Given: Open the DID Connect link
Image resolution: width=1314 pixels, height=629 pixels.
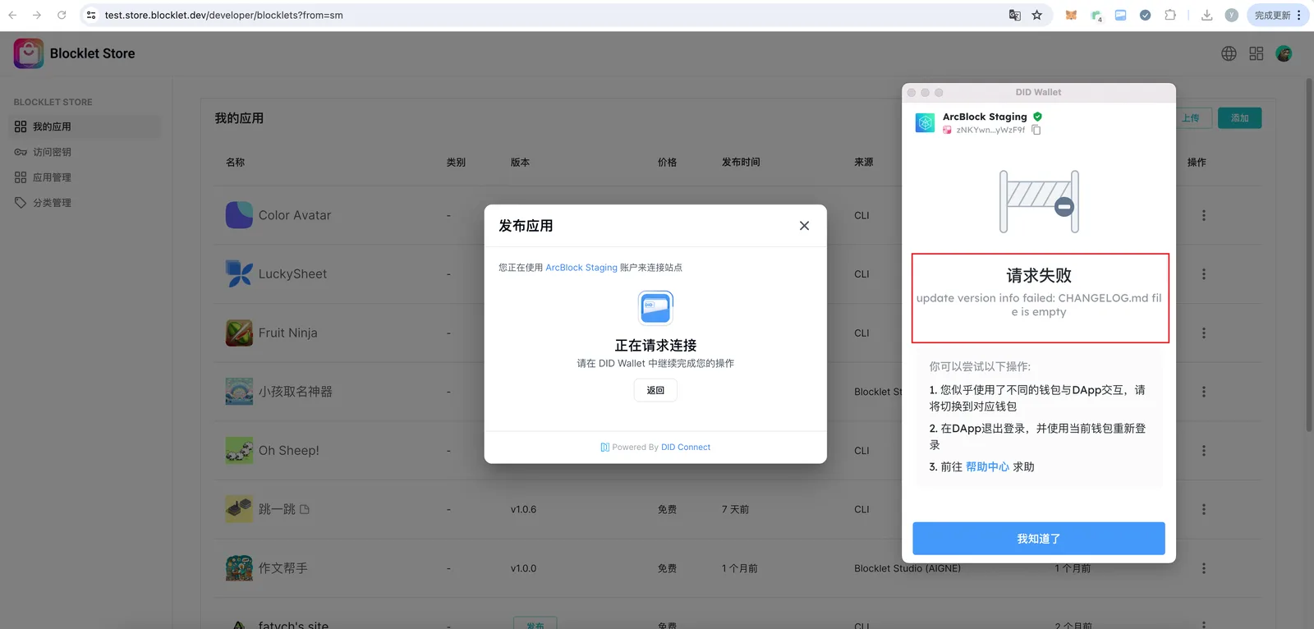Looking at the screenshot, I should [686, 448].
